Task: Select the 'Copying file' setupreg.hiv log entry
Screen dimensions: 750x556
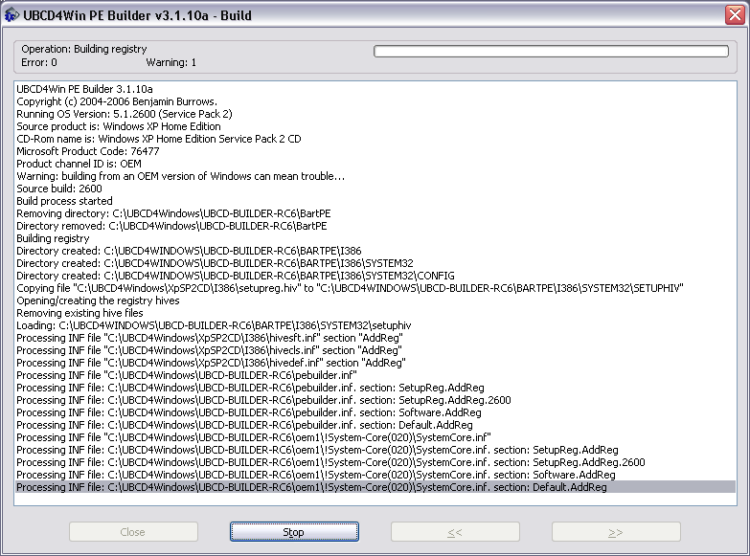Action: (x=350, y=288)
